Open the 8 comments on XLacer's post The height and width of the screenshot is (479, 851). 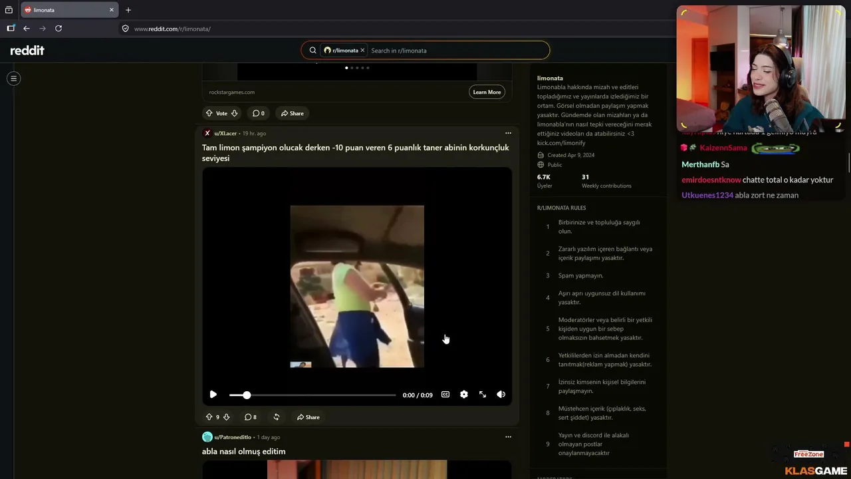[251, 417]
